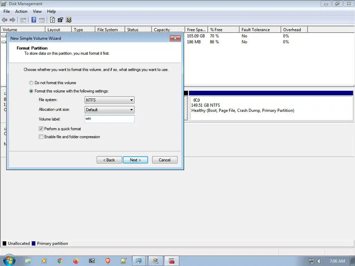Viewport: 355px width, 266px height.
Task: Open Brave browser from the taskbar
Action: click(x=108, y=261)
